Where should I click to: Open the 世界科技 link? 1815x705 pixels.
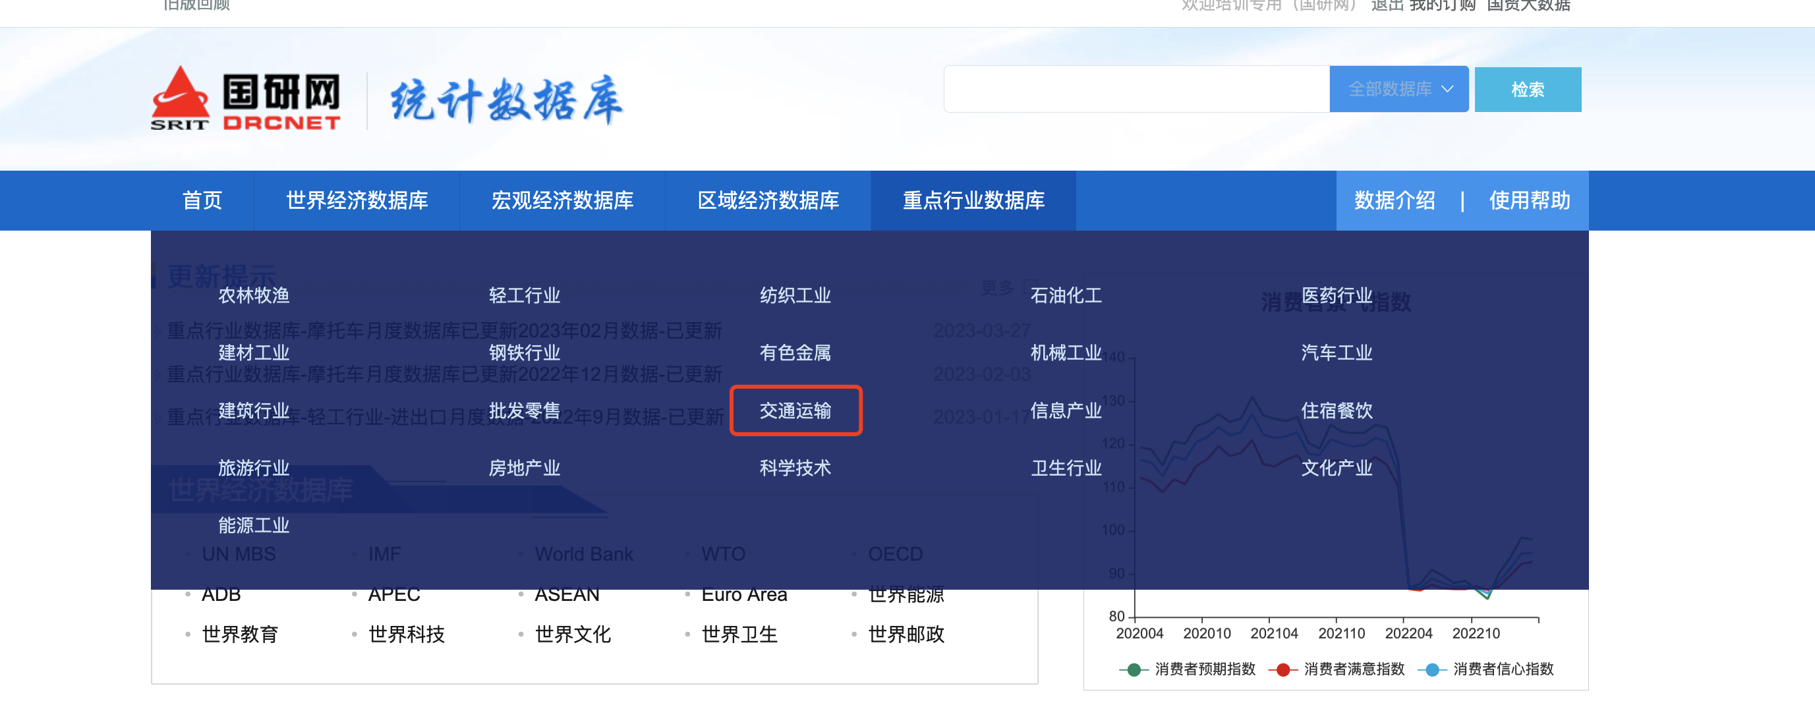(406, 634)
